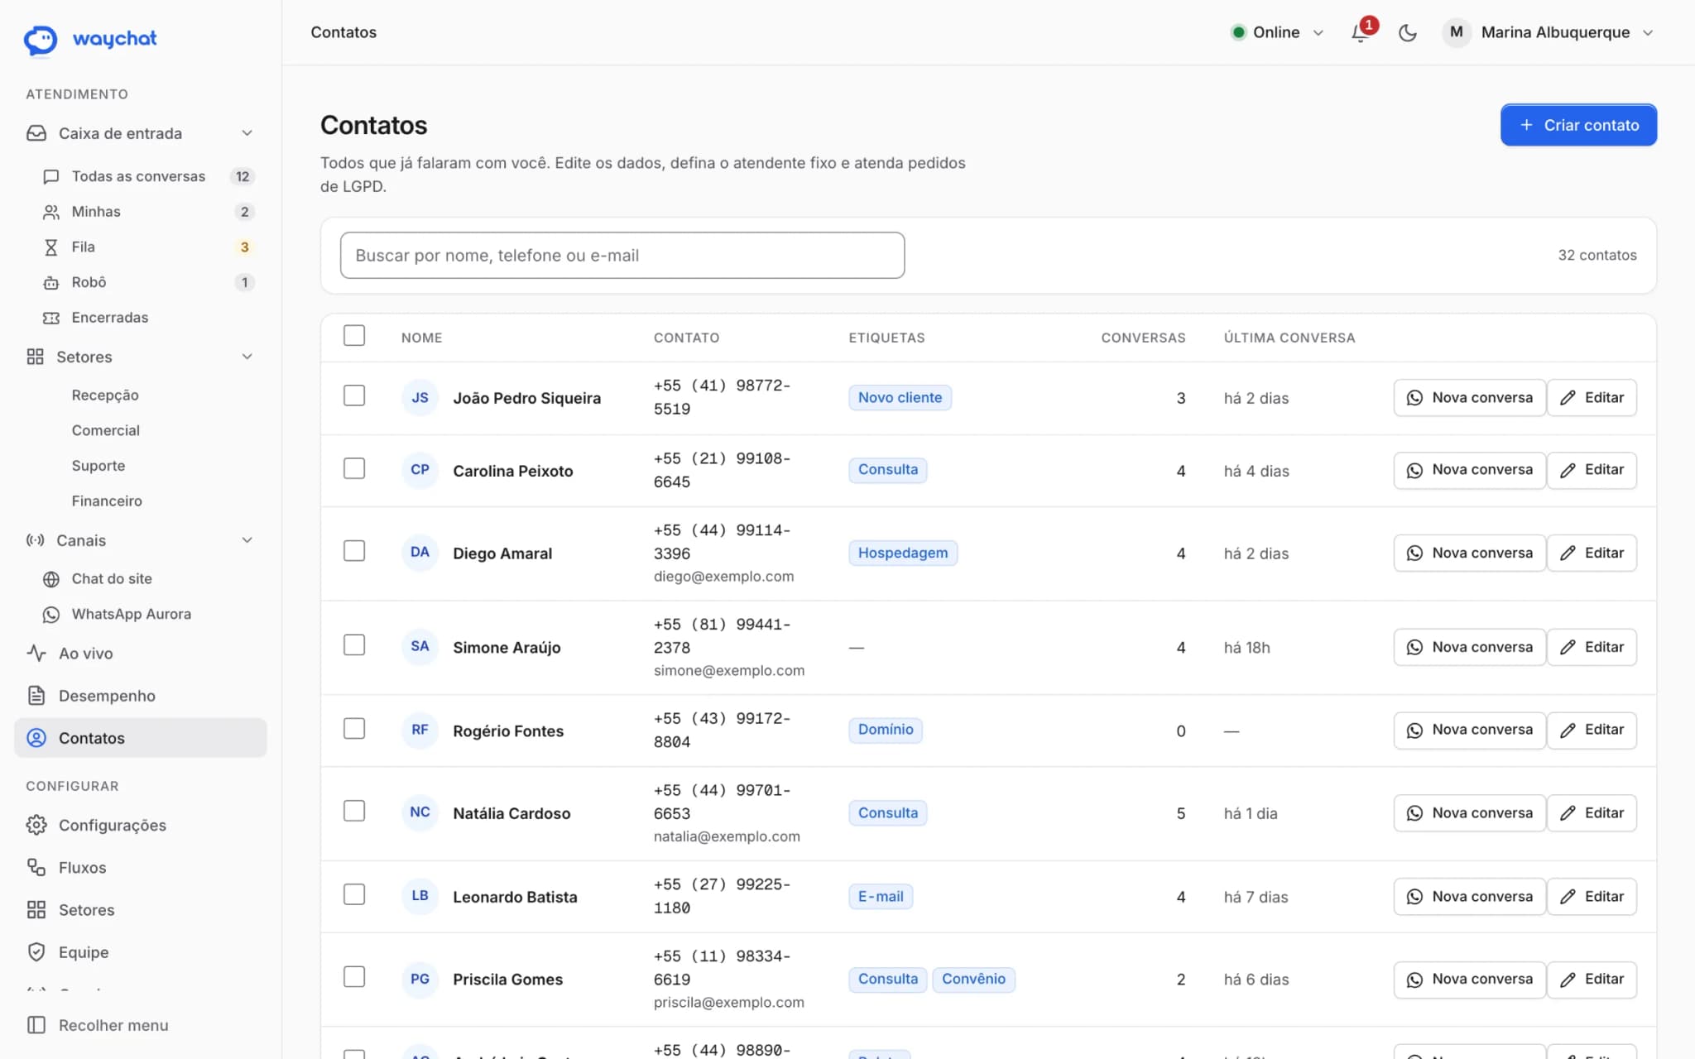
Task: Click the Equipe shield icon
Action: (x=36, y=951)
